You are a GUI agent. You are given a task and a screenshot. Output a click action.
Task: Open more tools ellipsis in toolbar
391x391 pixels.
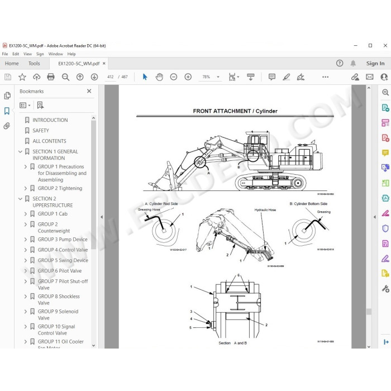click(325, 77)
